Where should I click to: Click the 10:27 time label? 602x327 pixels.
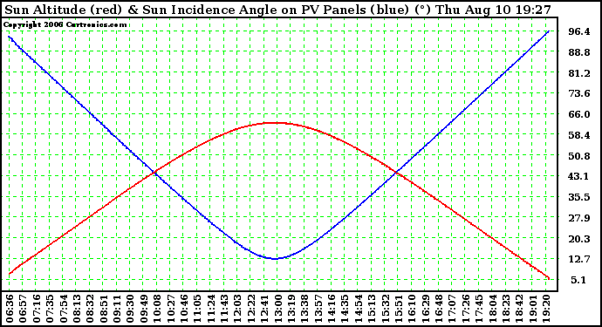coord(170,309)
